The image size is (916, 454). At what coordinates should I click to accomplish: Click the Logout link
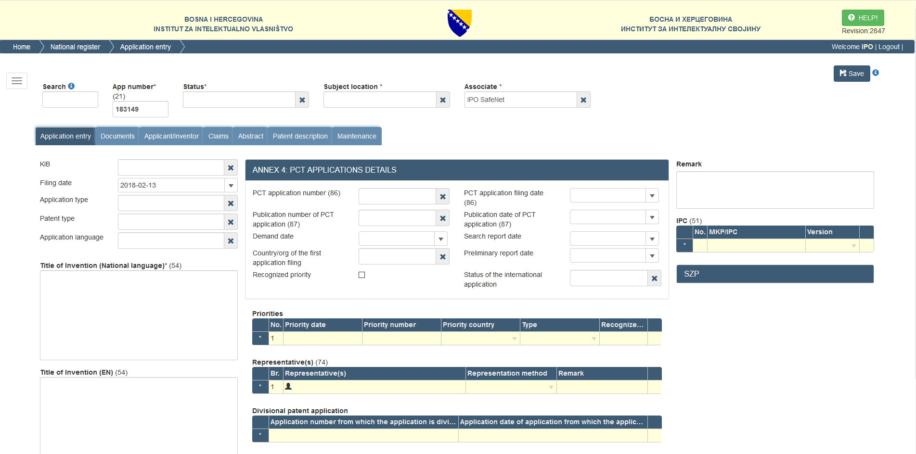(x=889, y=47)
